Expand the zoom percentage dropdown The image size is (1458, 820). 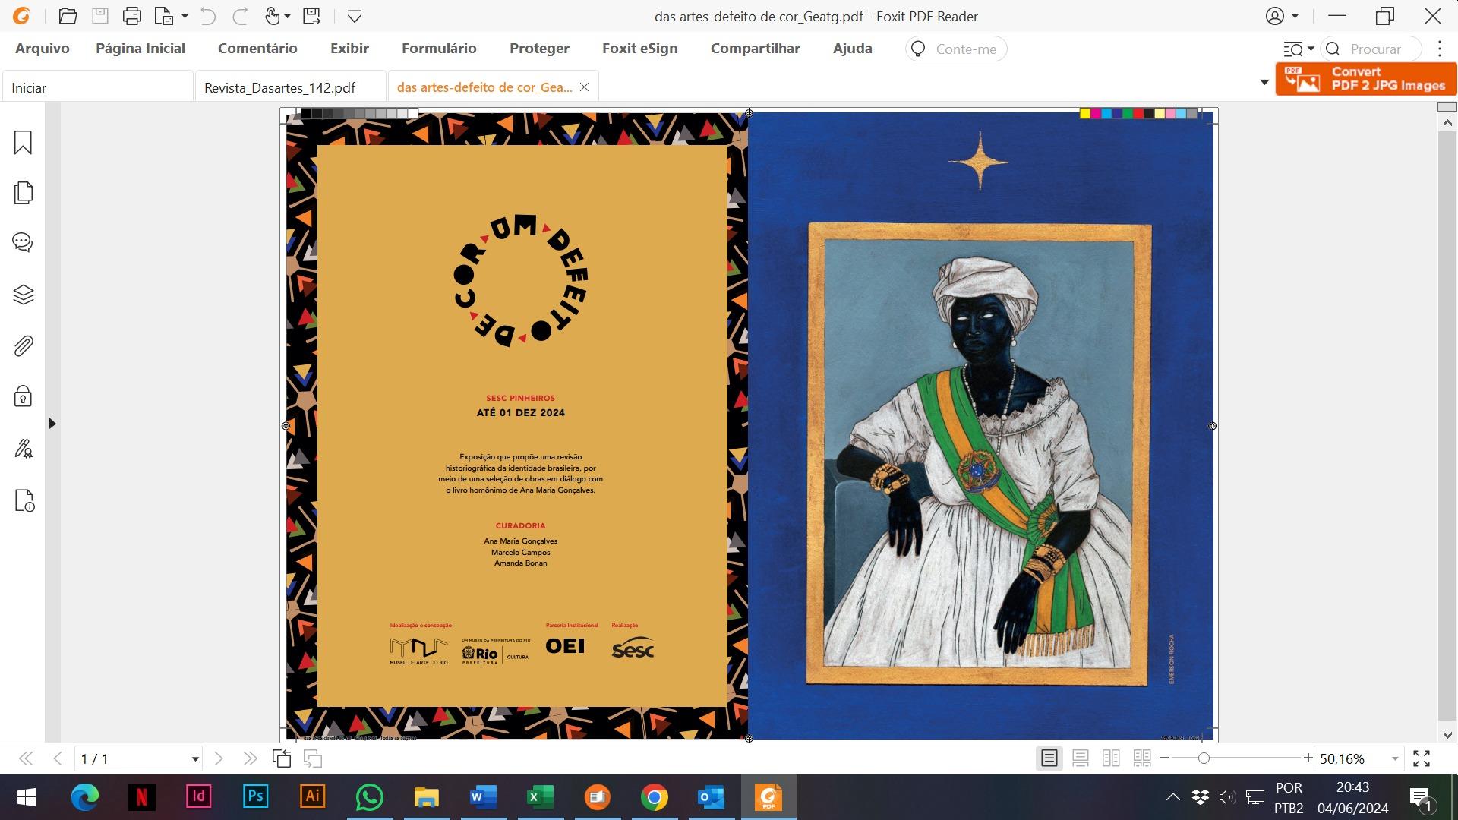[x=1394, y=758]
